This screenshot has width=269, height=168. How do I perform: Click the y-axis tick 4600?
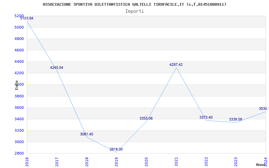pos(19,50)
